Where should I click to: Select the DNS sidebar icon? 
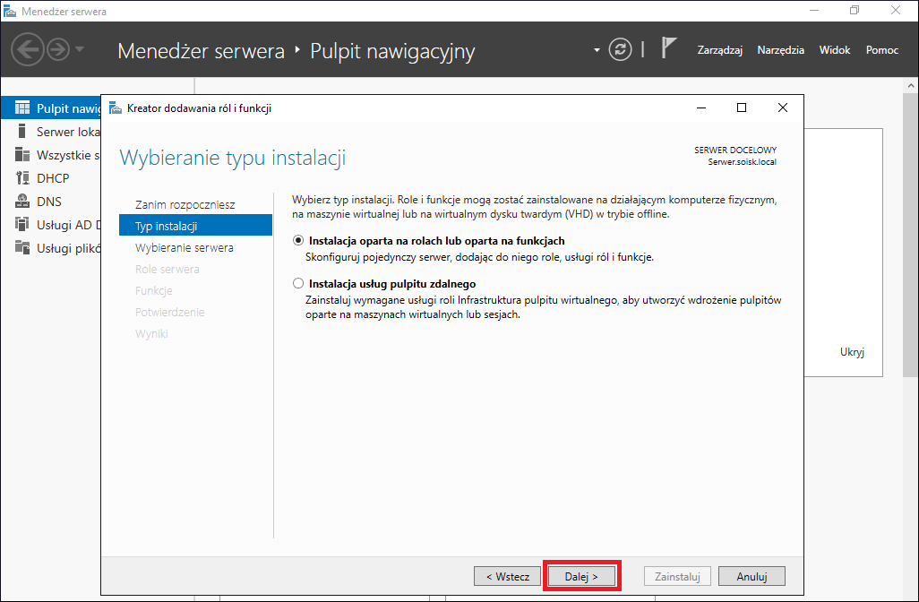(22, 201)
